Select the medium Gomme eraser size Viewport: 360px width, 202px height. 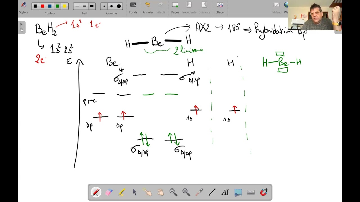click(x=111, y=6)
